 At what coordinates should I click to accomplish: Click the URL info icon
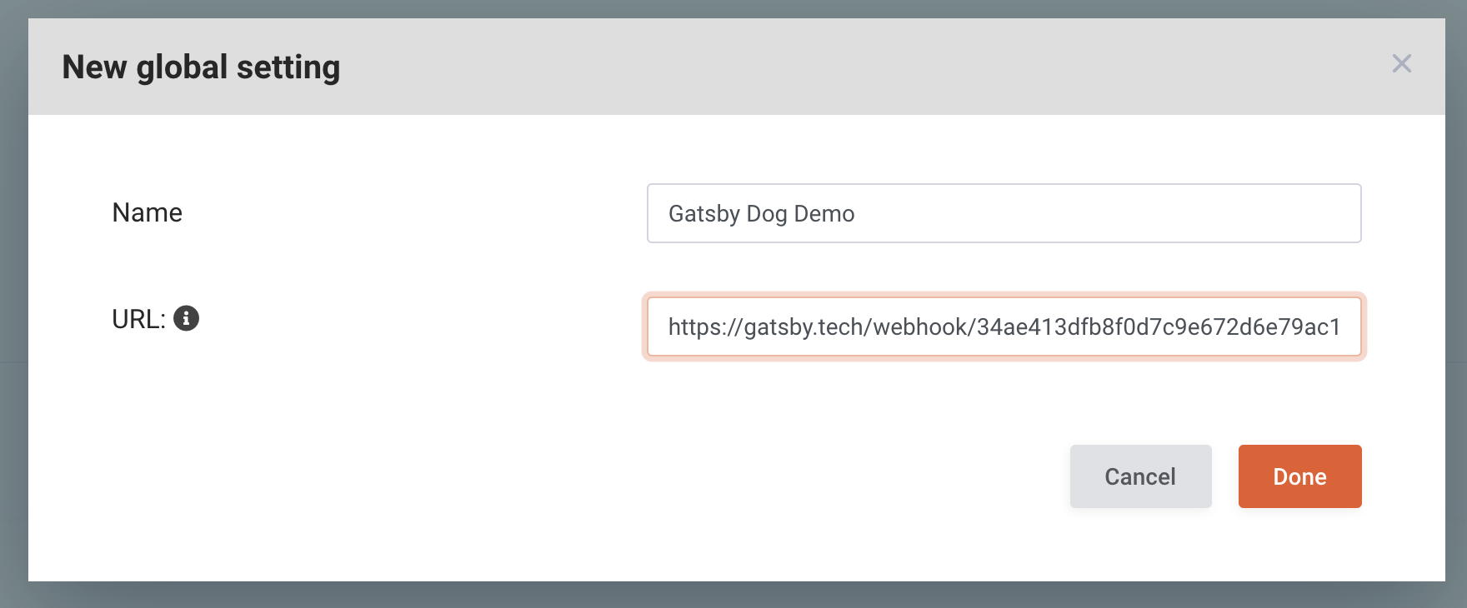click(x=186, y=318)
